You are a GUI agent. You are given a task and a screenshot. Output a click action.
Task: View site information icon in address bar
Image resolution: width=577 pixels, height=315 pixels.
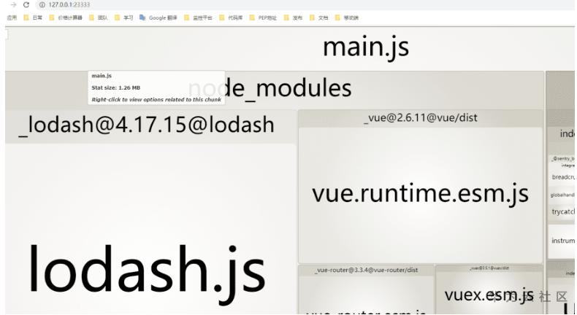pos(42,5)
